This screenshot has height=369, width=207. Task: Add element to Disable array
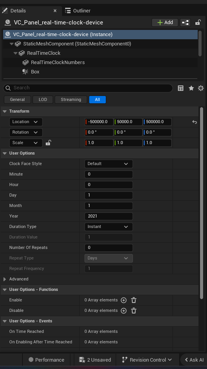(x=124, y=311)
